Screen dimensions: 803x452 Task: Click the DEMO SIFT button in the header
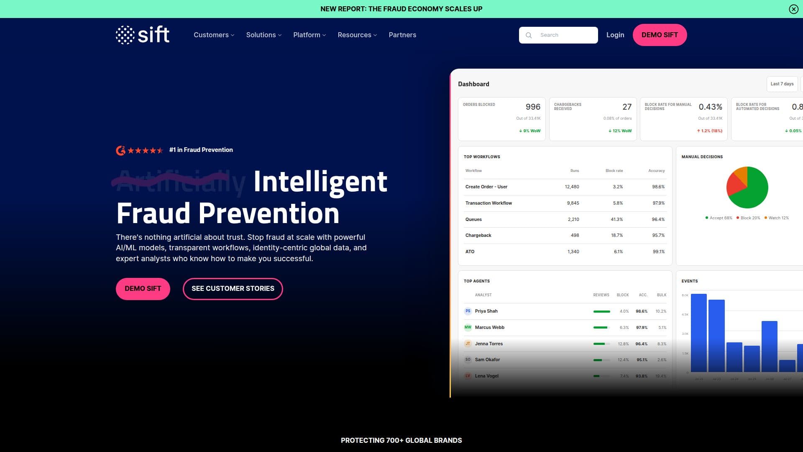[x=660, y=35]
